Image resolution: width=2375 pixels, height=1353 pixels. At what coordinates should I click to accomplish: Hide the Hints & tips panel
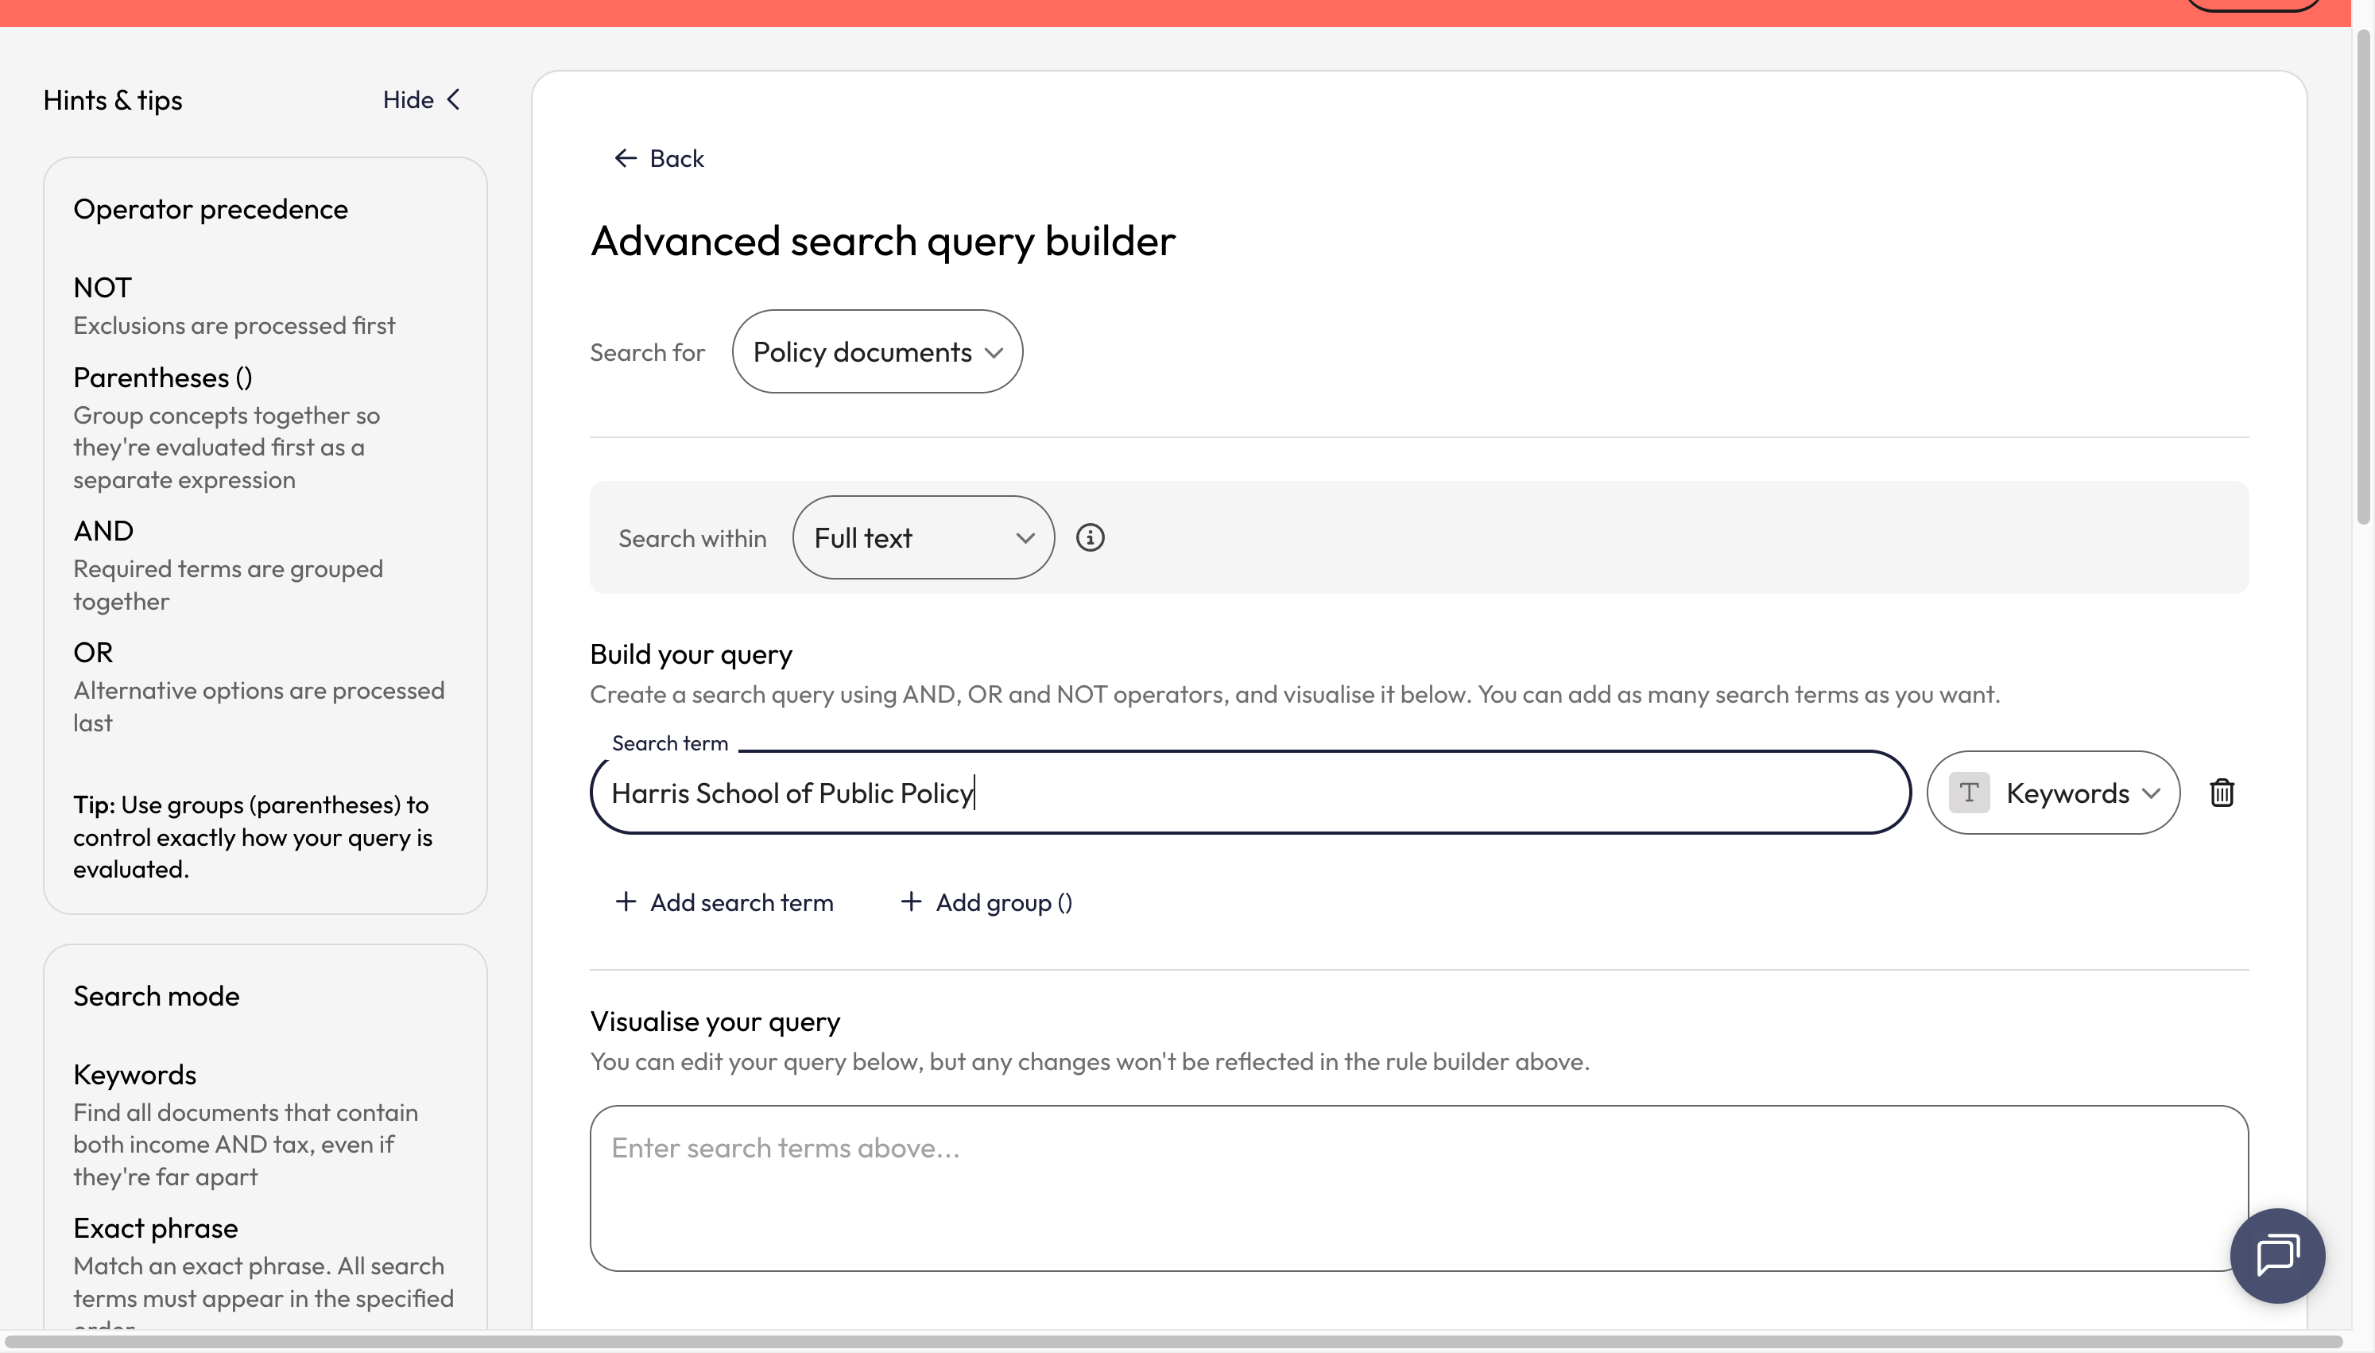click(422, 99)
